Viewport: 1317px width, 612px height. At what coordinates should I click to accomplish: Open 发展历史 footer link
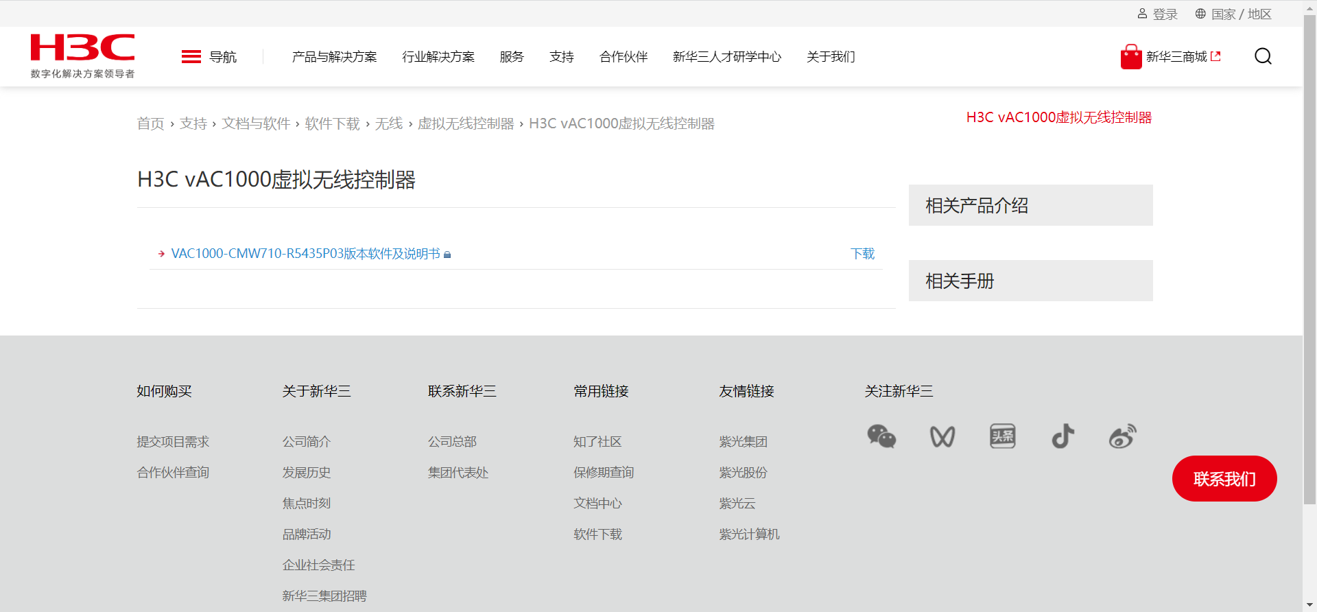click(x=307, y=473)
